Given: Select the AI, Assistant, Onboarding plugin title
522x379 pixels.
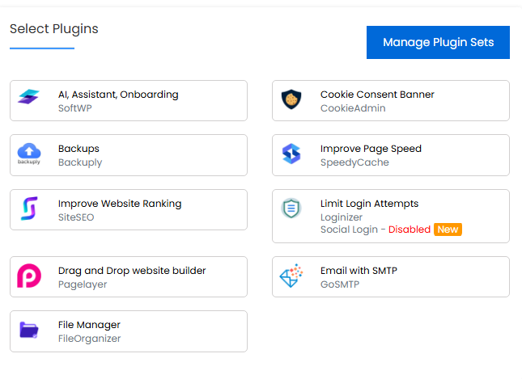Looking at the screenshot, I should (x=118, y=95).
